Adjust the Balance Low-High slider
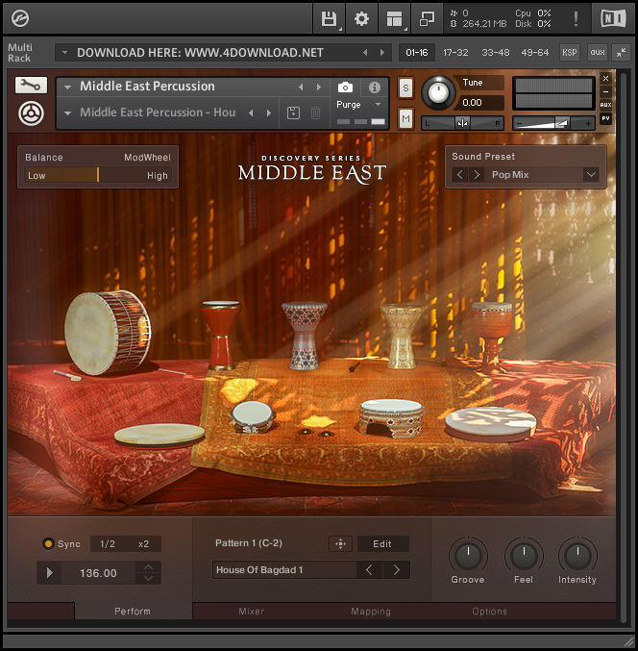The image size is (638, 651). click(x=98, y=175)
